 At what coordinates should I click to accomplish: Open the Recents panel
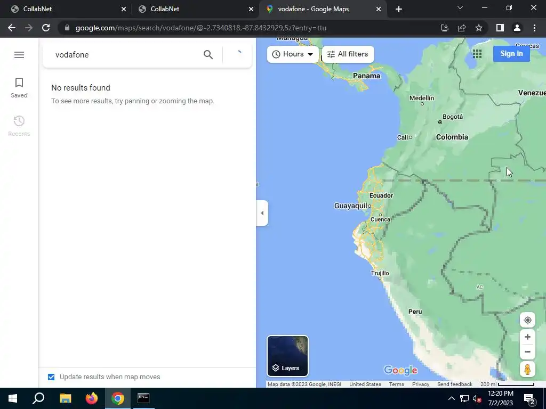point(19,126)
